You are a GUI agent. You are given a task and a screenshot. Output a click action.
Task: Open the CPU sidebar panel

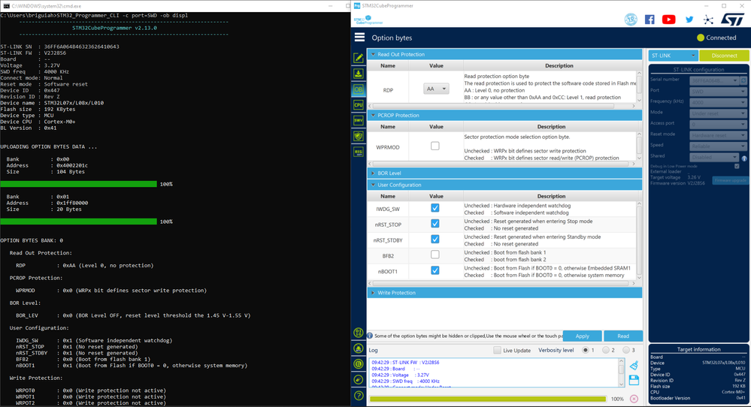tap(359, 104)
